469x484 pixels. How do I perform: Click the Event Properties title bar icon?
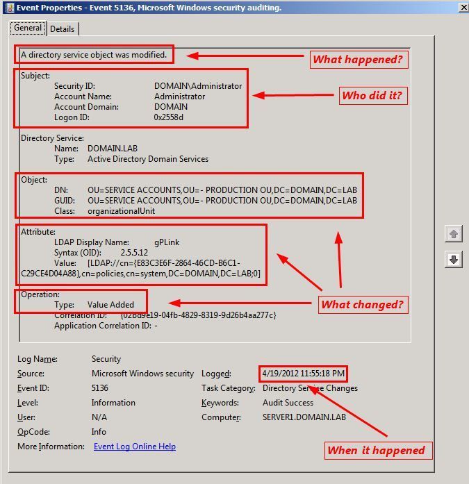pos(10,8)
